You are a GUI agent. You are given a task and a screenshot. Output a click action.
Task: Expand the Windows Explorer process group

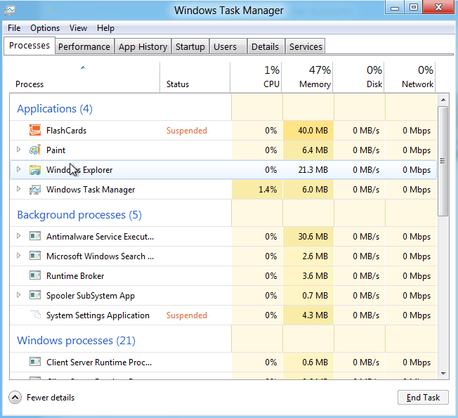[18, 169]
